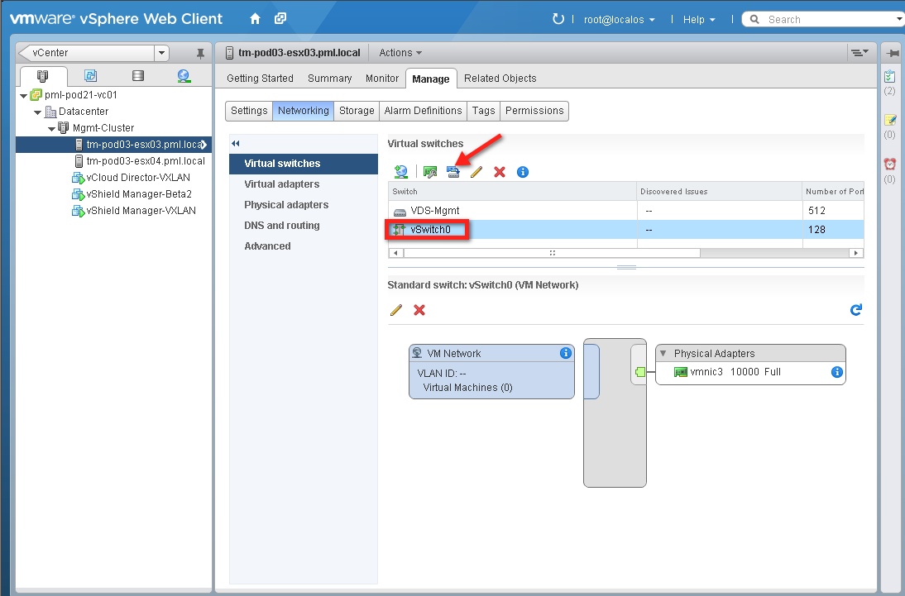
Task: Open the Actions dropdown menu
Action: (x=400, y=52)
